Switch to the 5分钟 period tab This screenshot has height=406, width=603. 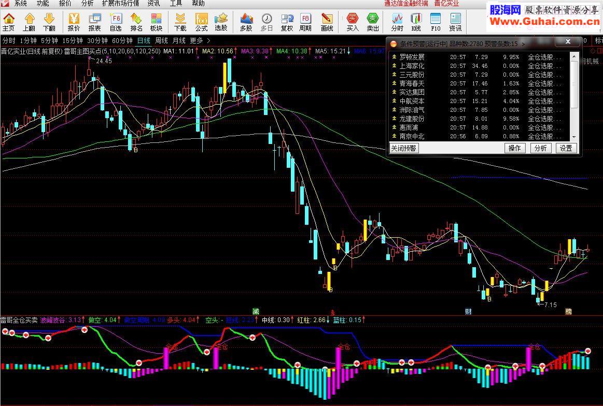[x=49, y=41]
